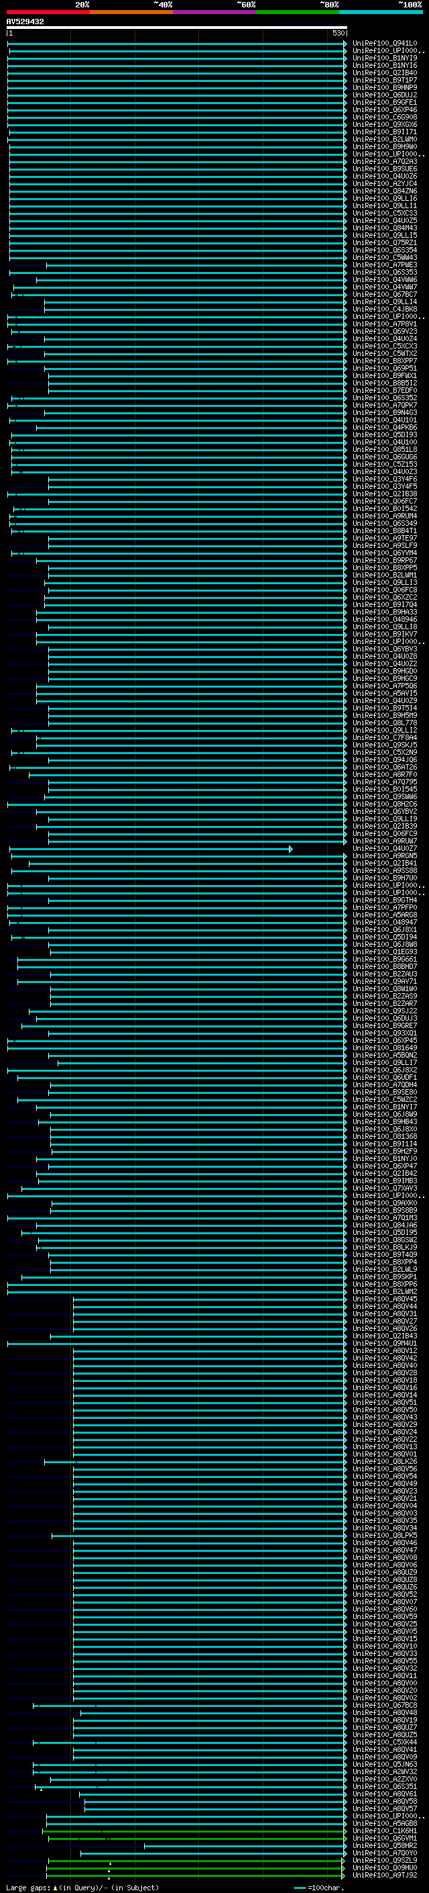Click hit label UniRef100_B1NYI7
Screen dimensions: 429x1893
[x=385, y=1107]
